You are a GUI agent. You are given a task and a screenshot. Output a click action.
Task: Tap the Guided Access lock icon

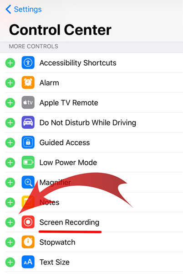click(x=28, y=142)
